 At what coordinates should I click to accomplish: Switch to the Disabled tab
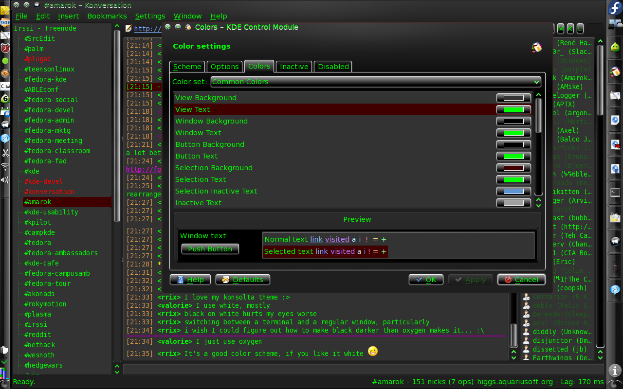[333, 67]
